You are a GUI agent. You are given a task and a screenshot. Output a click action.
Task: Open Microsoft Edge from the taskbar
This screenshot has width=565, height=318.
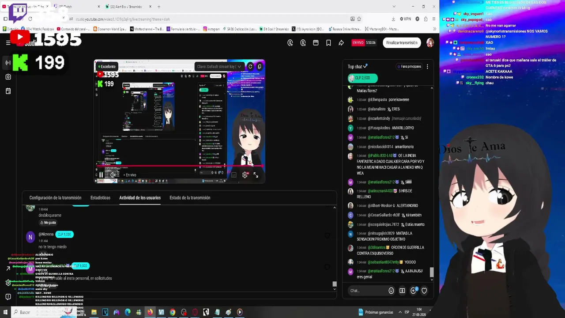[x=128, y=312]
